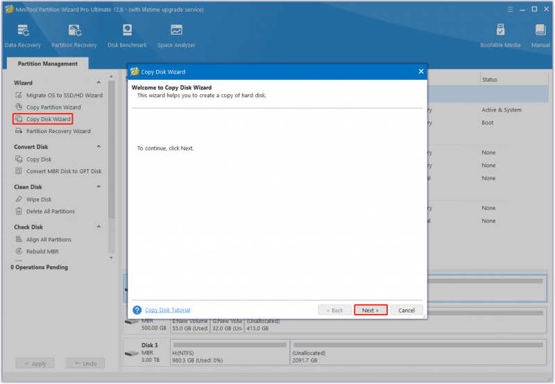Open the hamburger menu in title bar
Screen dimensions: 555x384
[511, 10]
